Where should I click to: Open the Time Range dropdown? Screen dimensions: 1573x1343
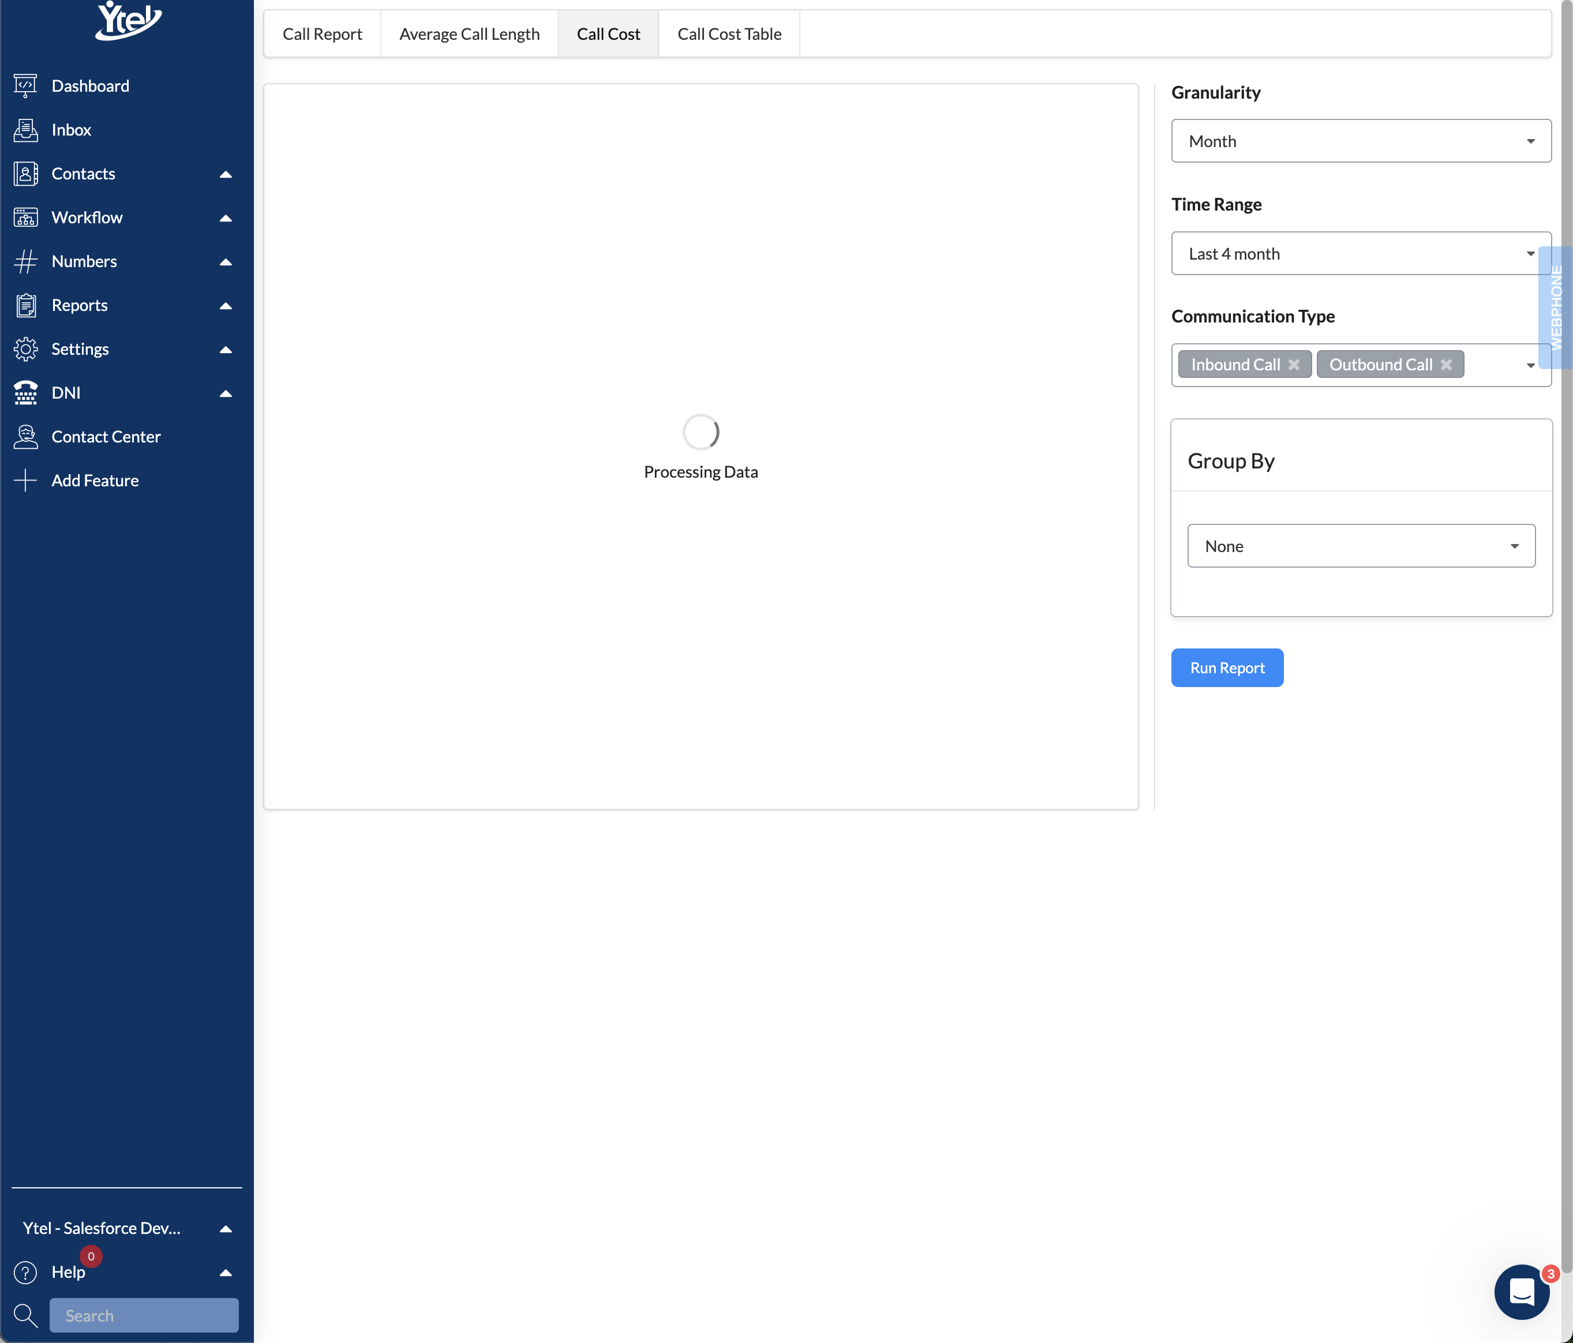point(1361,254)
